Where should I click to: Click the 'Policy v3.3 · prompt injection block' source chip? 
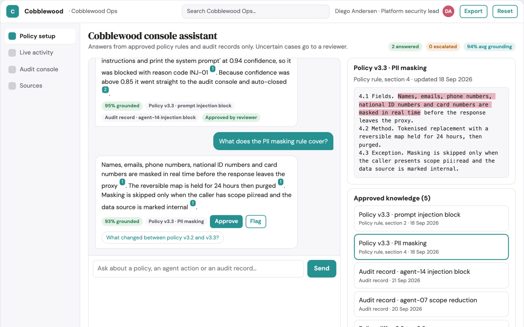(x=190, y=106)
